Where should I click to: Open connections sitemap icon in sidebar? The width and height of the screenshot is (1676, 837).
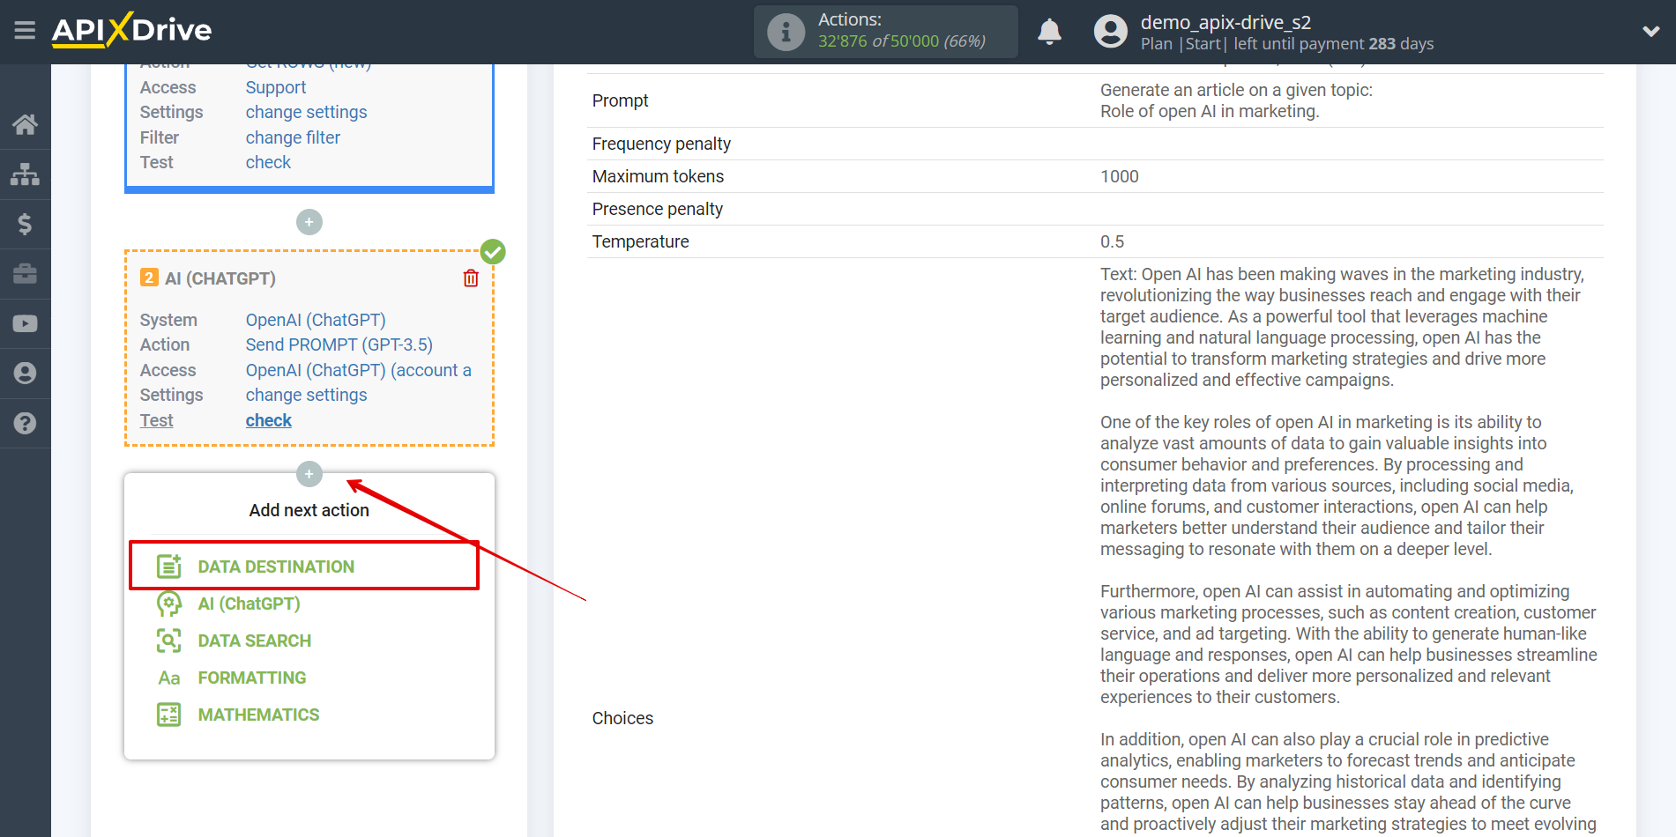[25, 174]
